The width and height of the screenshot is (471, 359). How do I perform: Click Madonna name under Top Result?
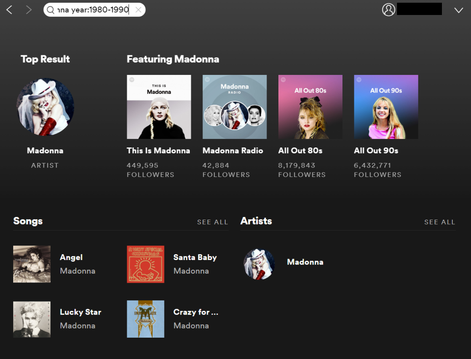(x=45, y=150)
